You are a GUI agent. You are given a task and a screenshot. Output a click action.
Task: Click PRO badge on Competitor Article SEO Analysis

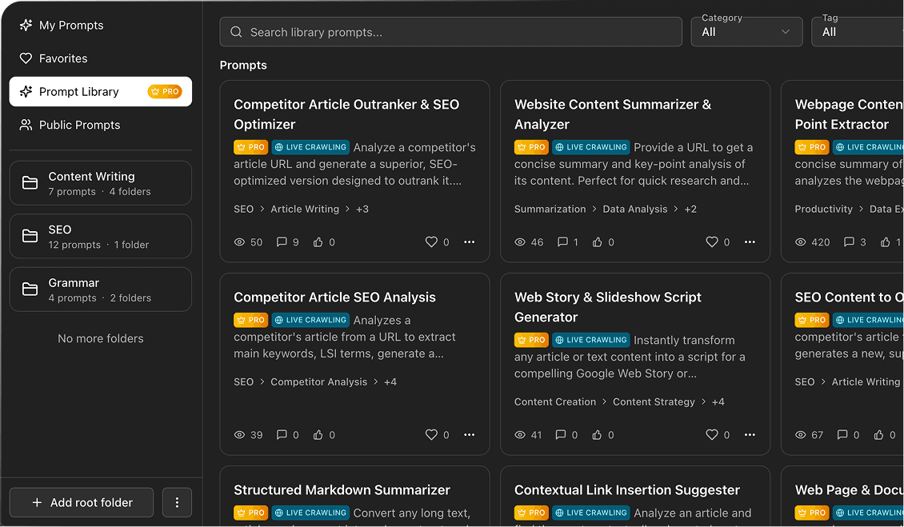[250, 320]
